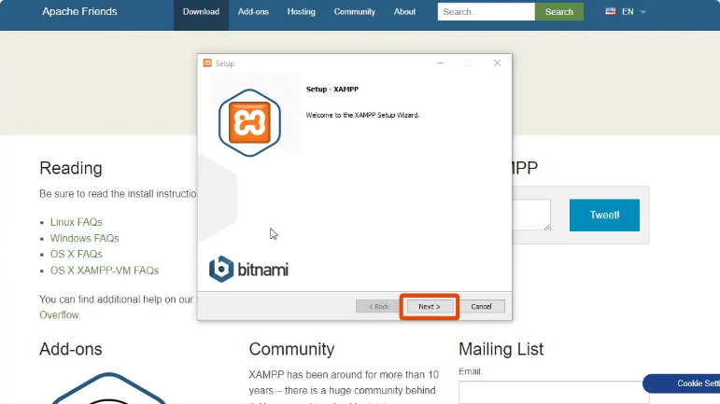720x404 pixels.
Task: Click the Bitnami logo in the wizard
Action: click(x=248, y=269)
